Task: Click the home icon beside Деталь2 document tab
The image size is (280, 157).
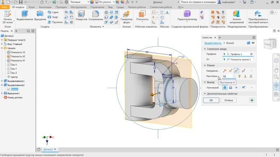Action: pos(38,149)
